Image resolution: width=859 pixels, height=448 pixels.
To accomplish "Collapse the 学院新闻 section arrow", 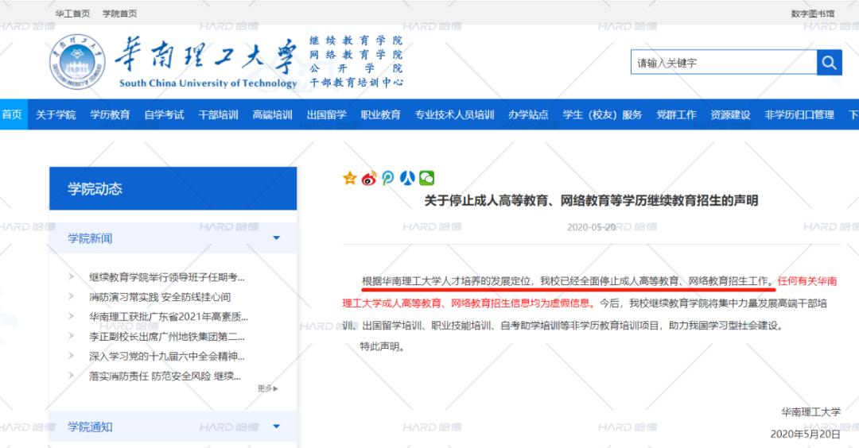I will click(276, 238).
